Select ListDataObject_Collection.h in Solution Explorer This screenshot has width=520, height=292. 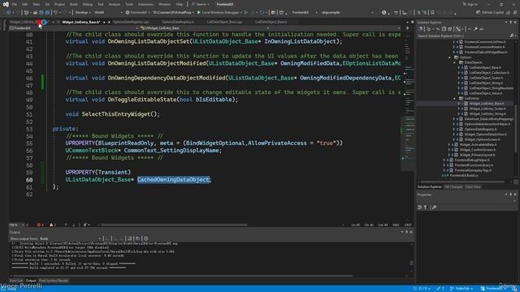click(489, 72)
